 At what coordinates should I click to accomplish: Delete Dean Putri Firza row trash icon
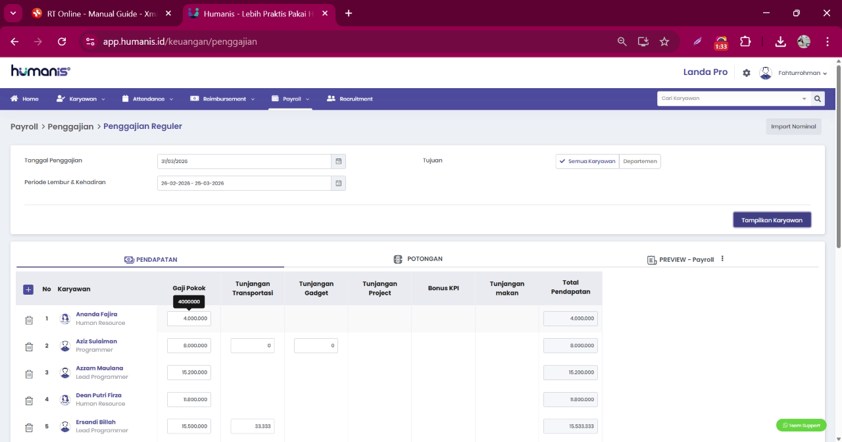(29, 401)
